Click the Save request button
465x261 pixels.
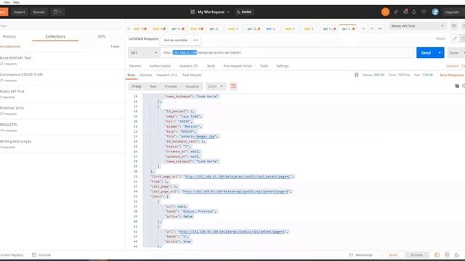click(x=453, y=53)
